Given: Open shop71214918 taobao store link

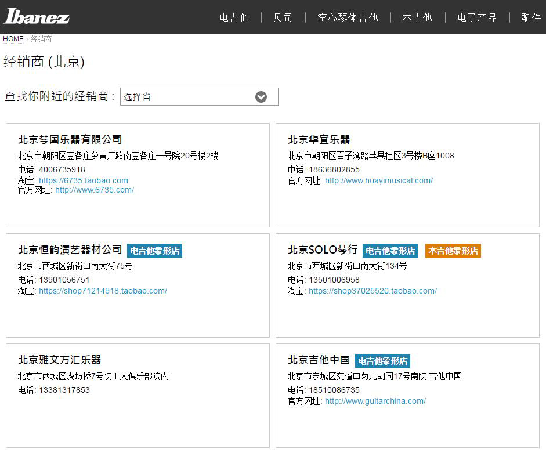Looking at the screenshot, I should 103,291.
